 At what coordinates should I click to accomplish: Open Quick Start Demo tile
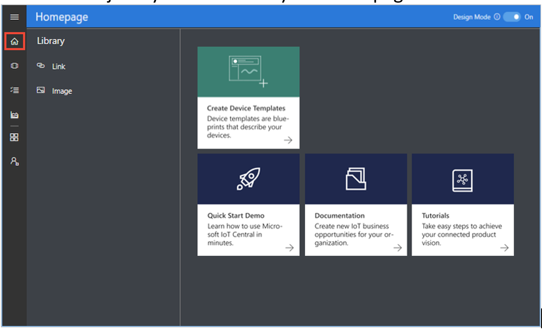click(x=249, y=205)
